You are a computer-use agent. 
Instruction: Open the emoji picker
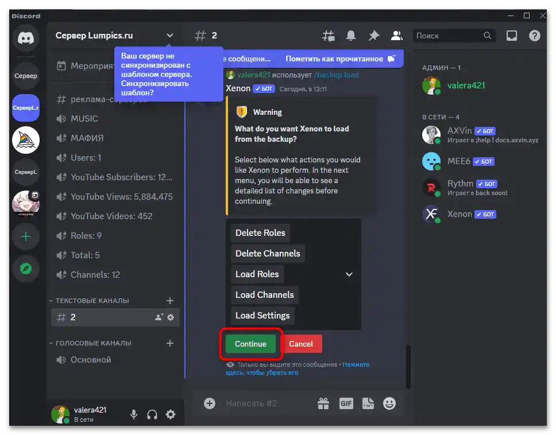click(x=389, y=403)
